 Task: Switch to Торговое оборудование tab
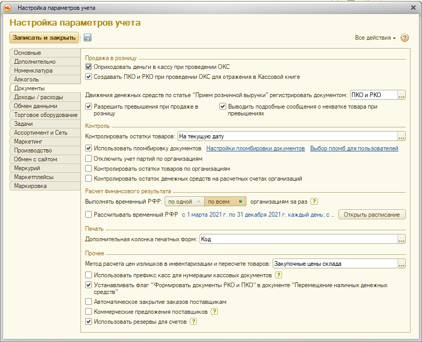(45, 115)
